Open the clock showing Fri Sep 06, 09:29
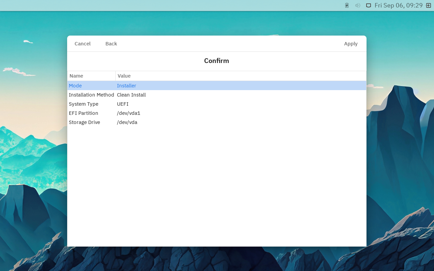 point(398,5)
